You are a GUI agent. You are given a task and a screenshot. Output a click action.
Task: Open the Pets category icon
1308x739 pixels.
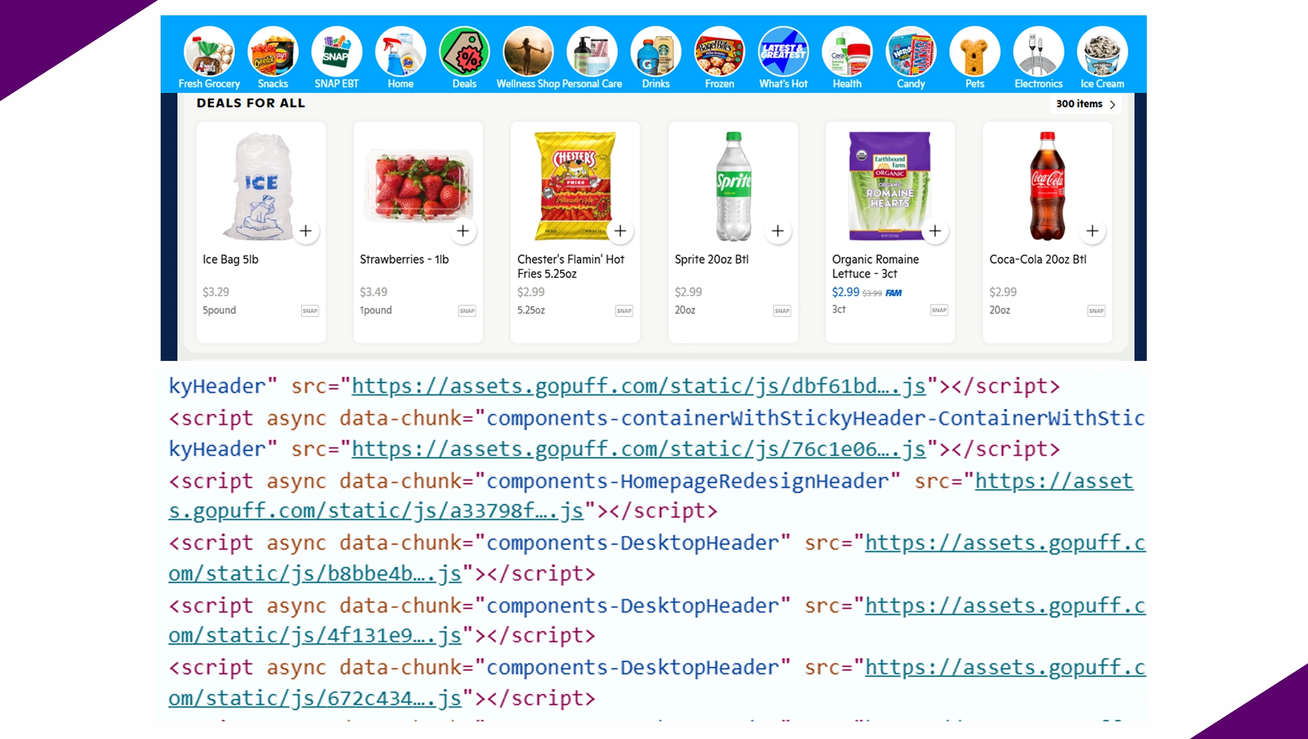974,52
